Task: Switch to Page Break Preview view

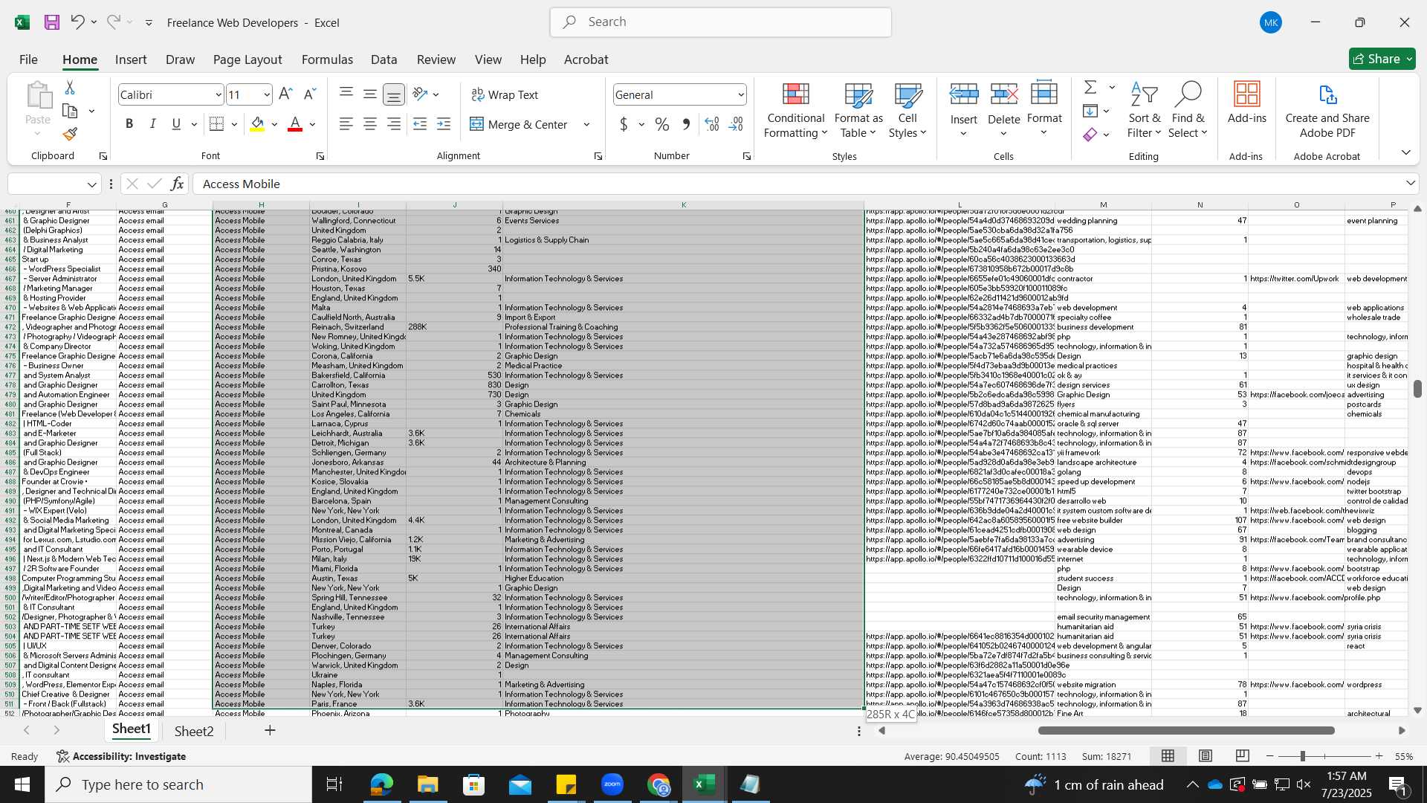Action: pyautogui.click(x=1243, y=756)
